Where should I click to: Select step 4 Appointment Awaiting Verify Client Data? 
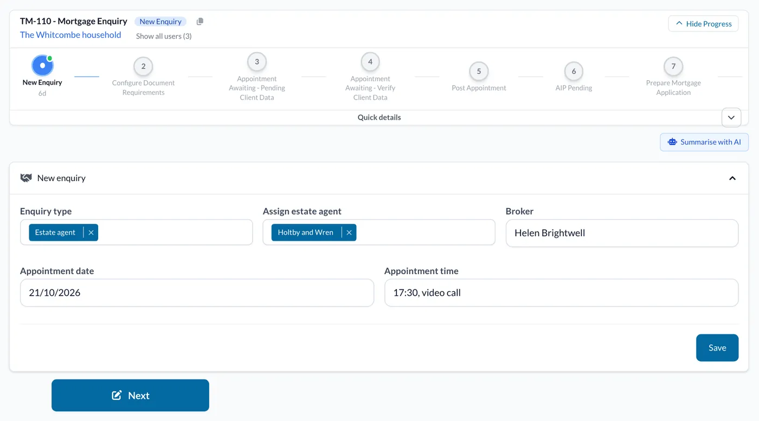click(x=370, y=62)
